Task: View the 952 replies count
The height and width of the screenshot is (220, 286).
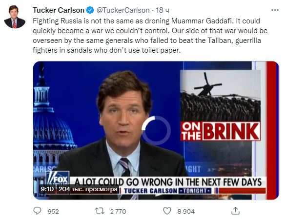Action: 53,211
